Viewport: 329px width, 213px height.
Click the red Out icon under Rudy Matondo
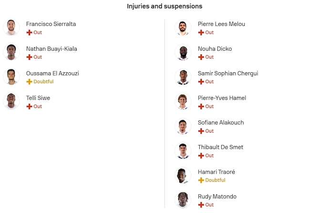tap(201, 205)
